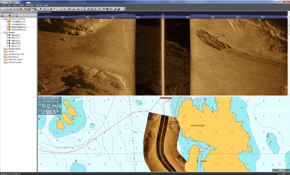The width and height of the screenshot is (290, 175).
Task: Click the red undo arrow icon
Action: click(61, 9)
